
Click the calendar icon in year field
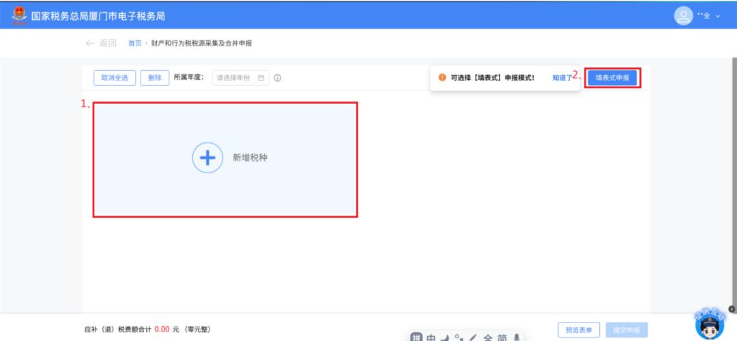click(261, 78)
